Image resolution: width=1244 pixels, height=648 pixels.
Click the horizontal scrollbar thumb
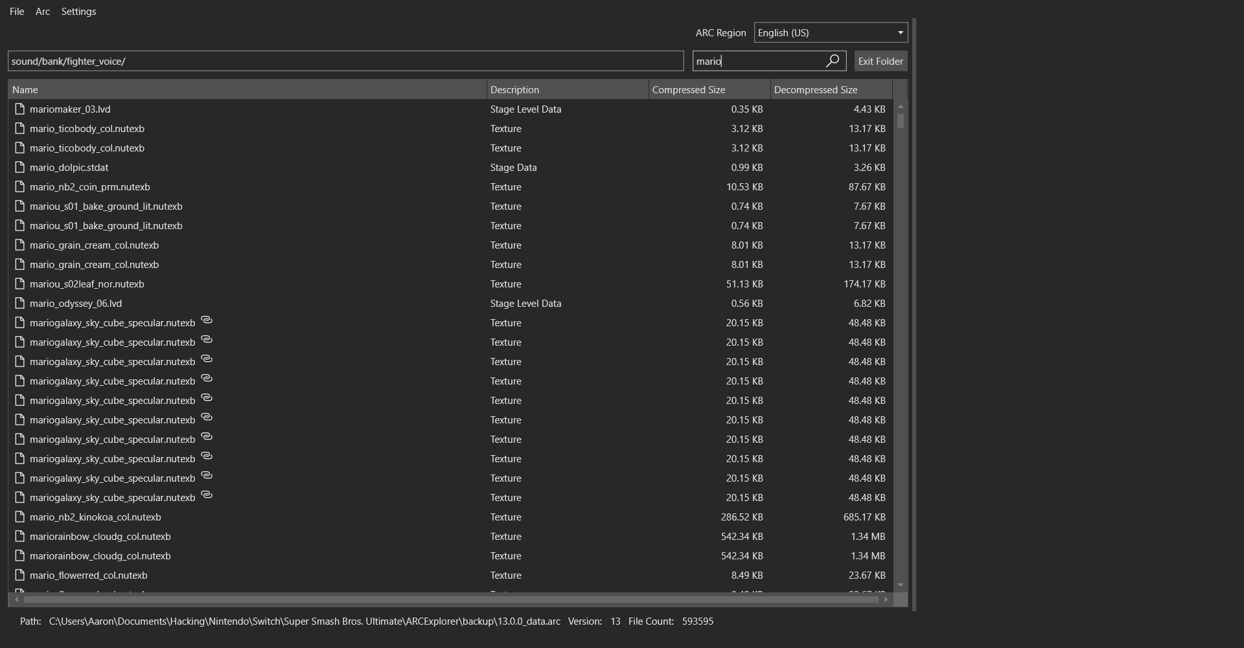pyautogui.click(x=451, y=599)
